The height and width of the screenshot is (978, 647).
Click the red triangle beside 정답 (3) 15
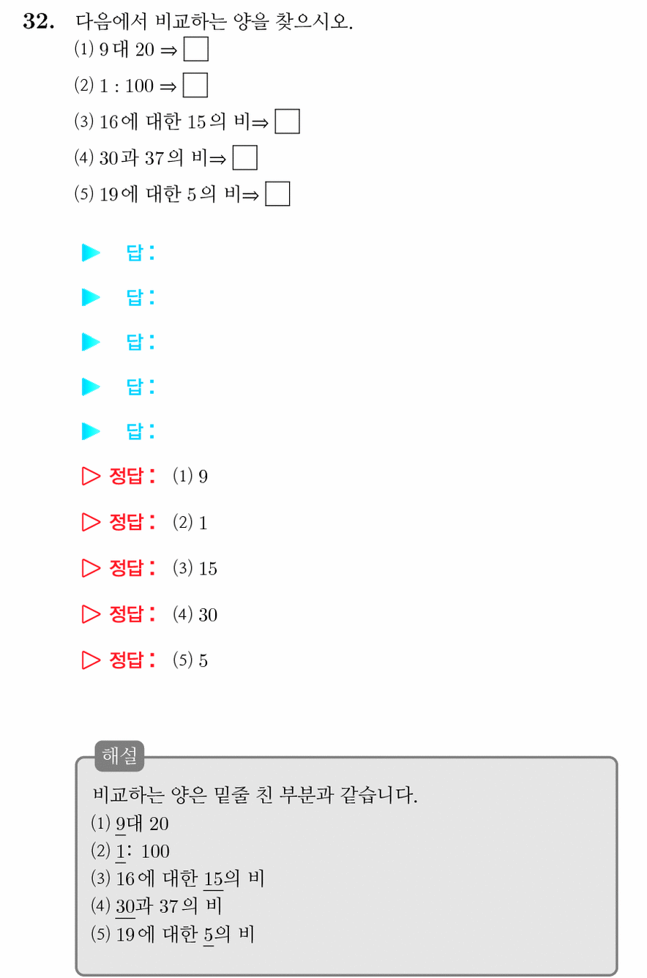click(x=91, y=568)
